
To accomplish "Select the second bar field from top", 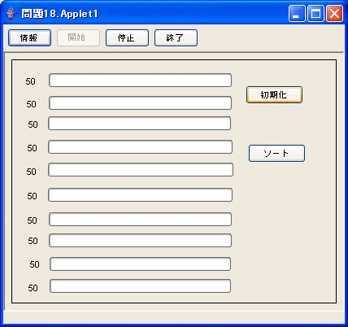I will [140, 103].
